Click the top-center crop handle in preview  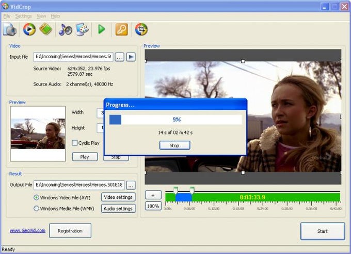243,61
